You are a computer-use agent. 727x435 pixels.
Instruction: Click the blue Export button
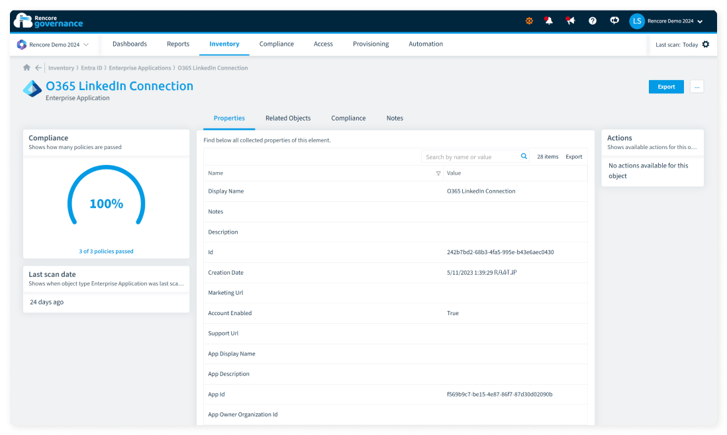(x=666, y=87)
